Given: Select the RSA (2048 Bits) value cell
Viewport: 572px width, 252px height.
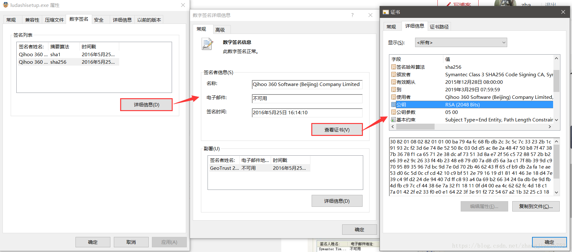Looking at the screenshot, I should click(463, 105).
